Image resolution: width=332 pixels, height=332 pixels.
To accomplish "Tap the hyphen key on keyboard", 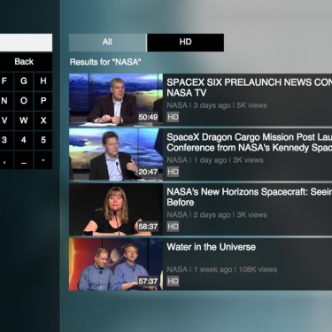I will pyautogui.click(x=43, y=160).
